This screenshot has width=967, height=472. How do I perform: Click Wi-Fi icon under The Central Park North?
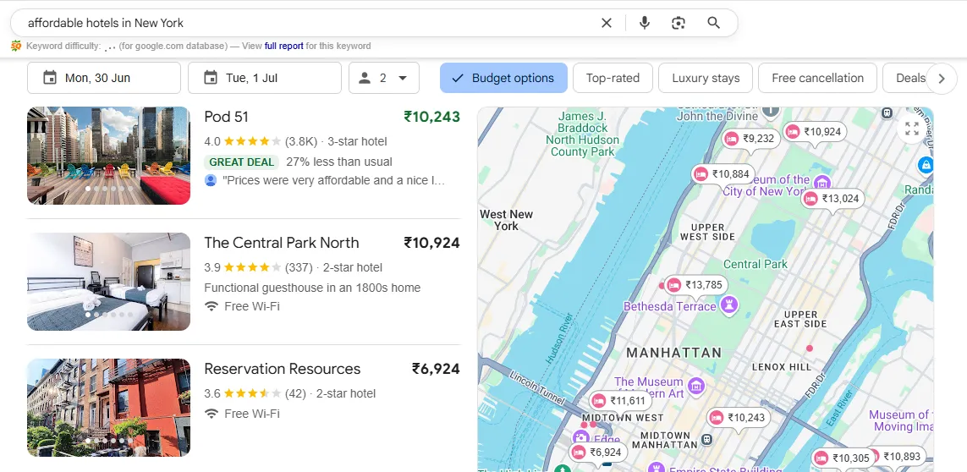tap(212, 306)
